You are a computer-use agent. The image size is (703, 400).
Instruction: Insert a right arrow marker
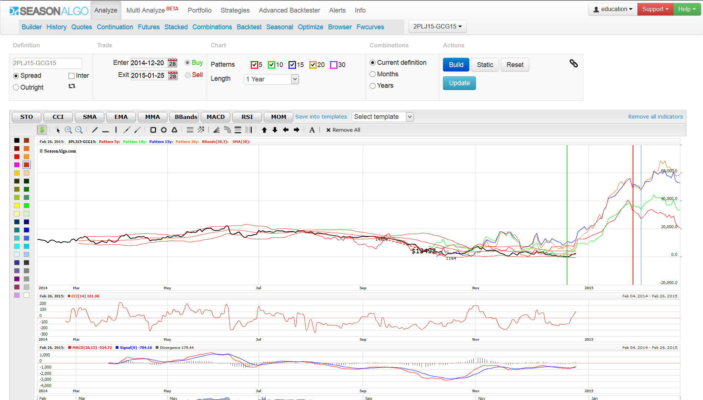click(296, 130)
